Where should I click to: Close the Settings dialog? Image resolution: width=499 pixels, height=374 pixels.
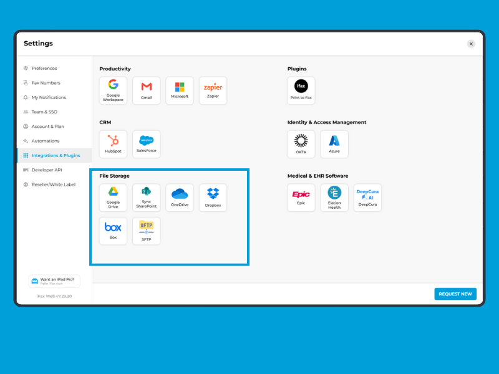(x=471, y=44)
